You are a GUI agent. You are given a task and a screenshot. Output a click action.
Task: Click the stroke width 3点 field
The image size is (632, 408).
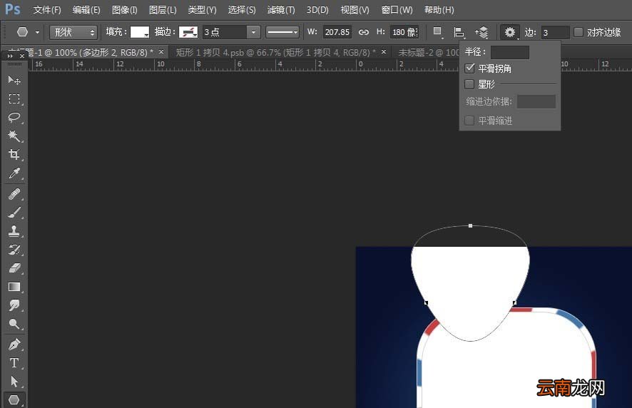pyautogui.click(x=225, y=32)
